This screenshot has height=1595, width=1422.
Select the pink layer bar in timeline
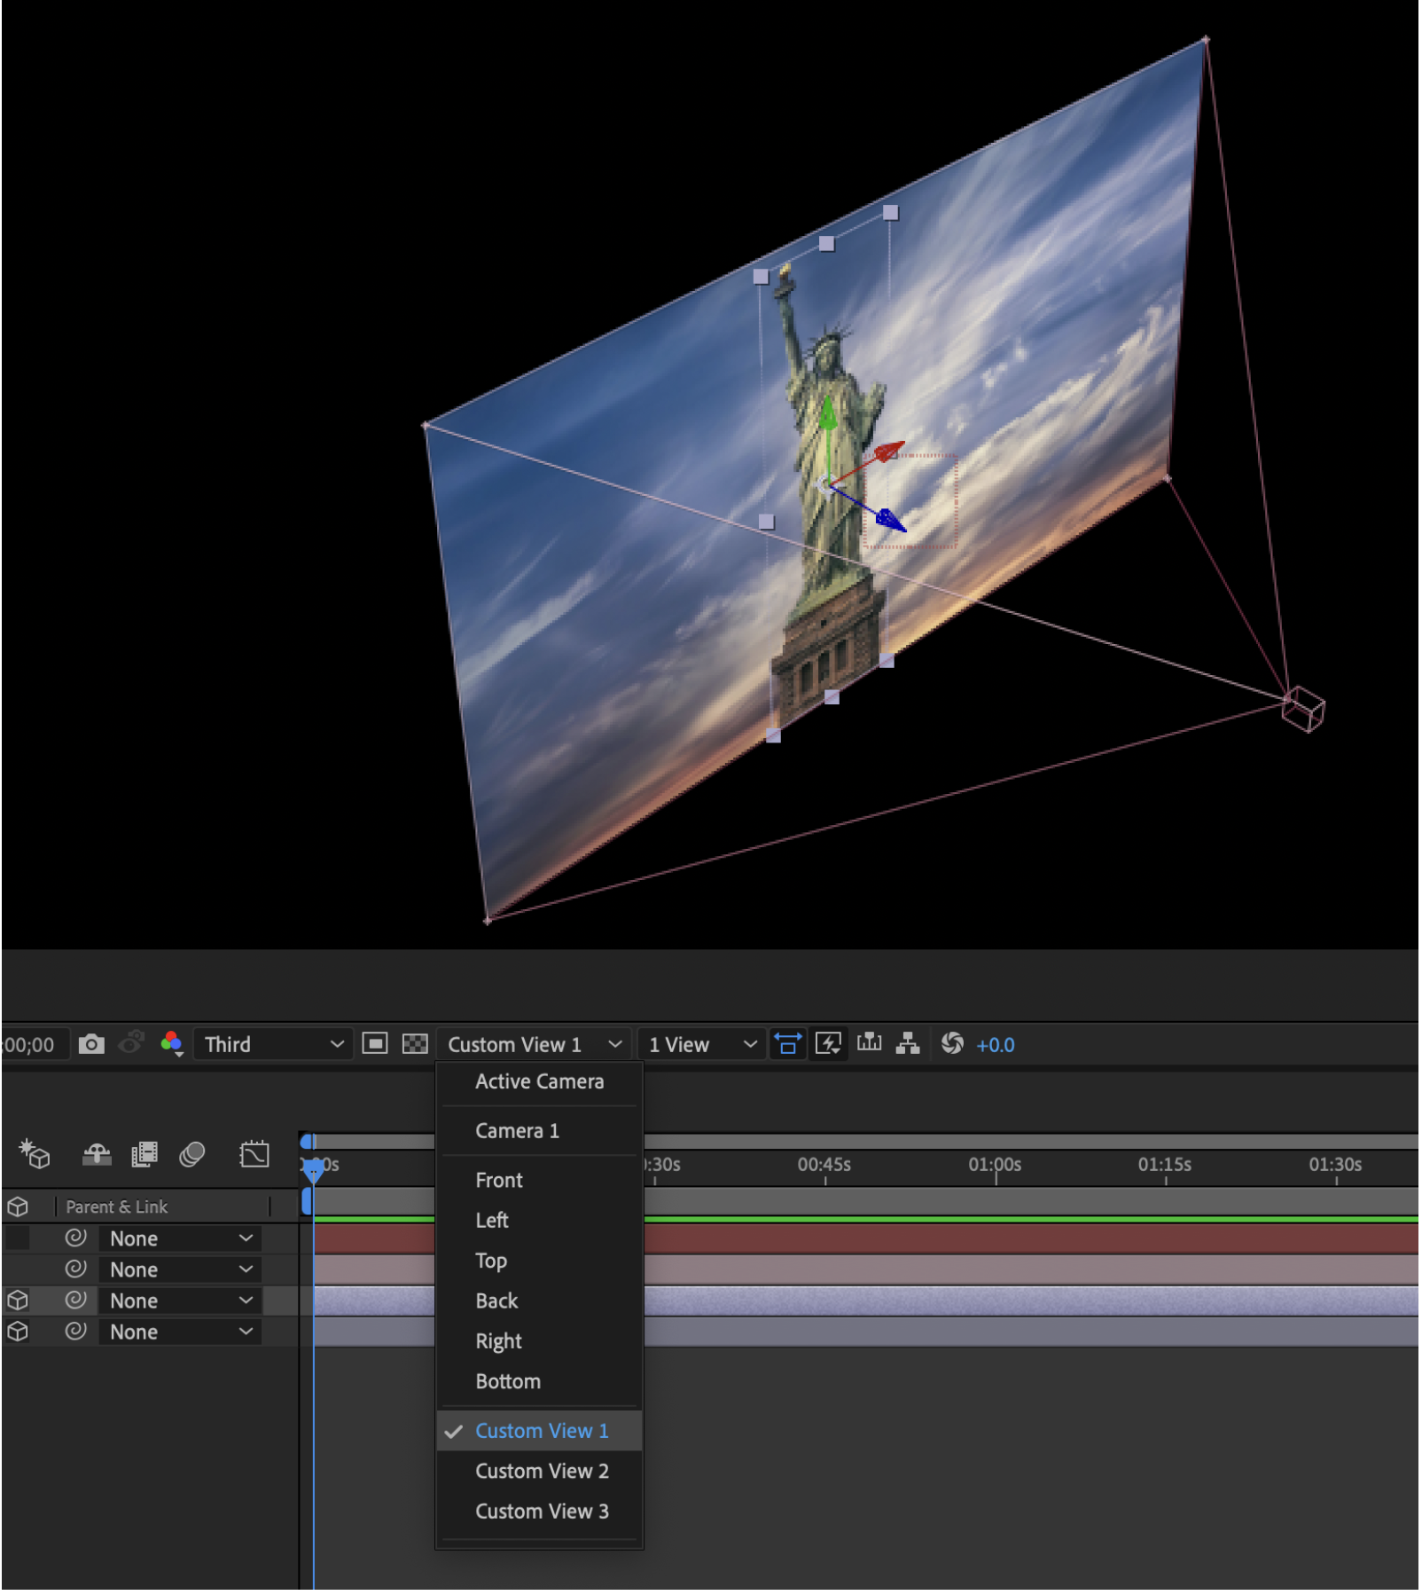click(x=1031, y=1269)
